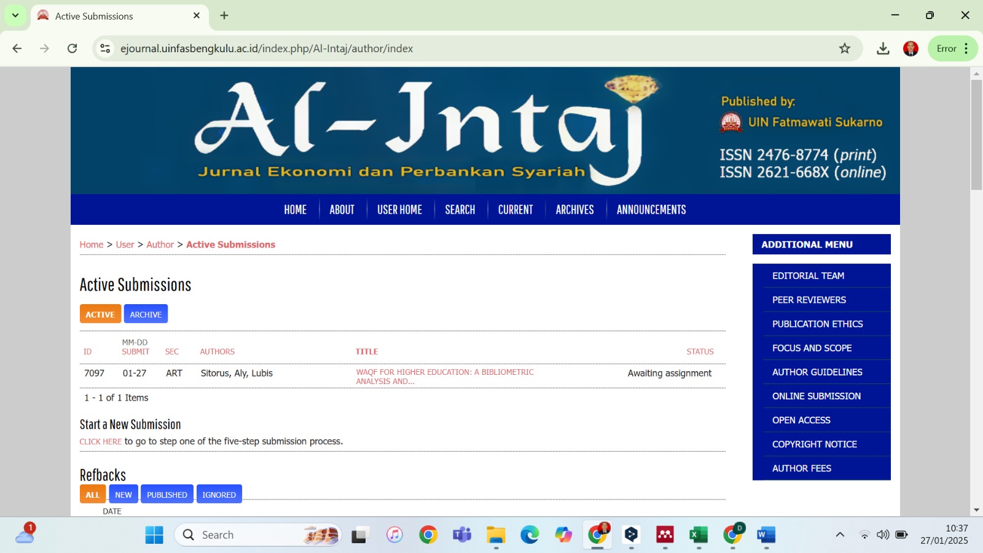Open Microsoft Word from the taskbar
The width and height of the screenshot is (983, 553).
click(766, 535)
